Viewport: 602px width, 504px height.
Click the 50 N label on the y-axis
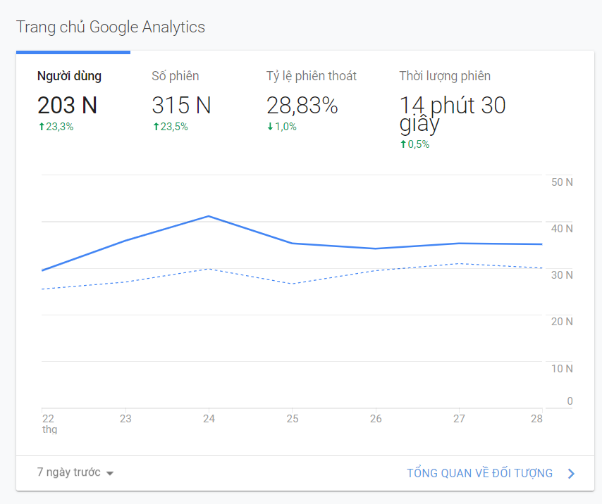[x=561, y=182]
